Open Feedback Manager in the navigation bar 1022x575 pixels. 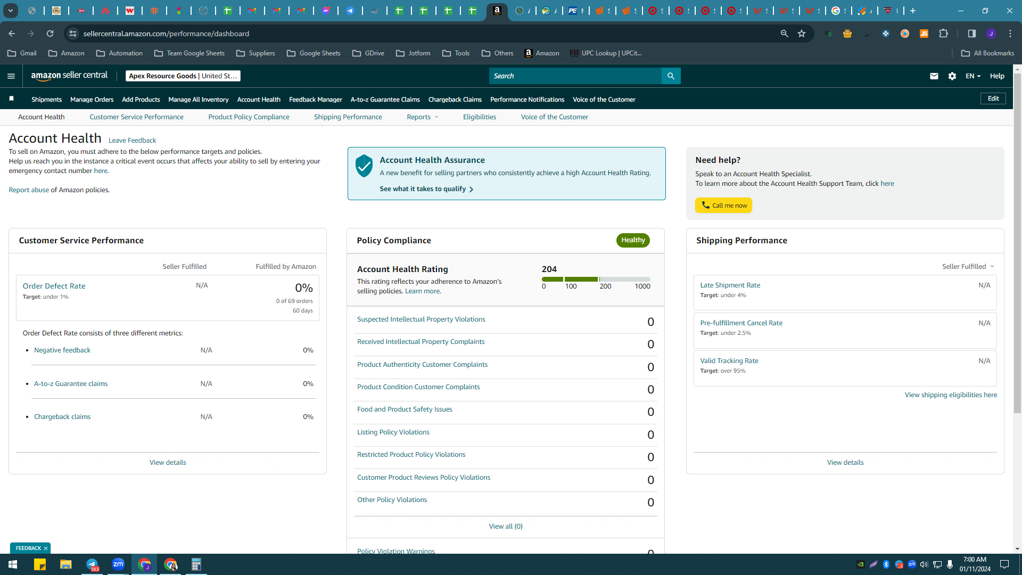point(316,100)
